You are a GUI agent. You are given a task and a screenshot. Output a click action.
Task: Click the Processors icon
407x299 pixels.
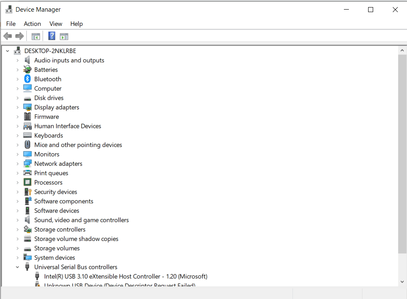[x=27, y=182]
